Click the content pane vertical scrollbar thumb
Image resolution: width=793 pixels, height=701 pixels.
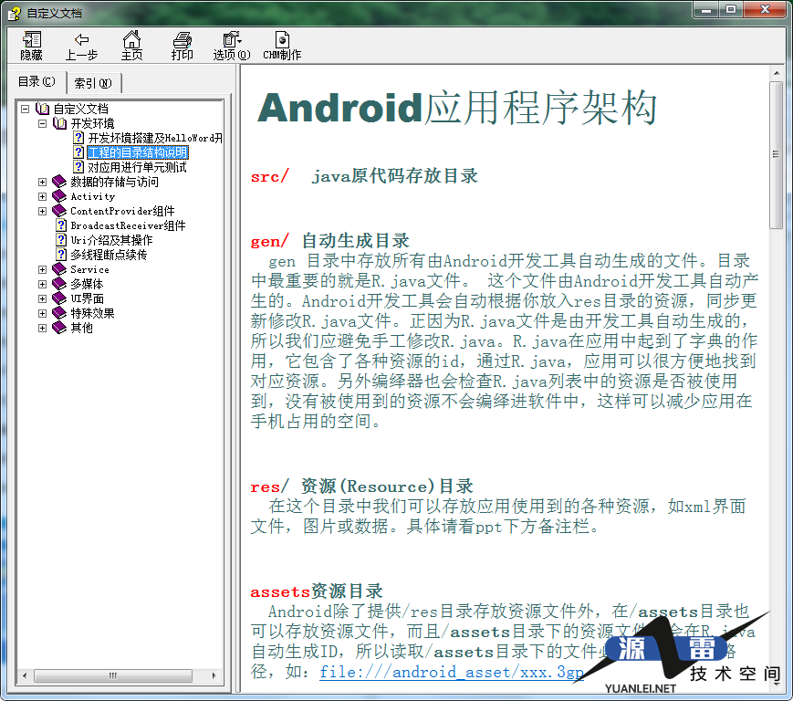(776, 155)
